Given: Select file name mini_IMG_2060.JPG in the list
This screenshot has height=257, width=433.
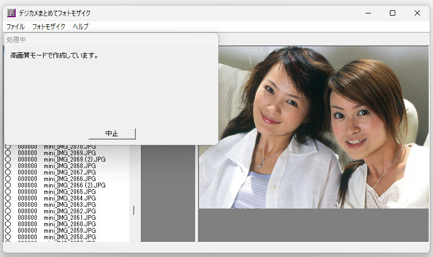Looking at the screenshot, I should coord(70,224).
